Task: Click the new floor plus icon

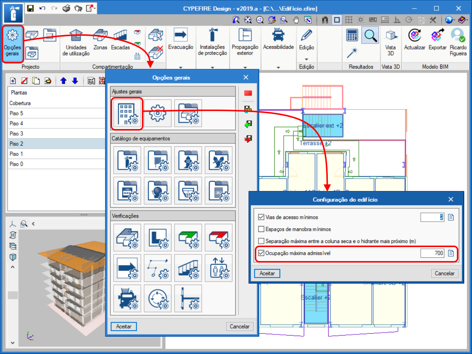Action: coord(13,81)
